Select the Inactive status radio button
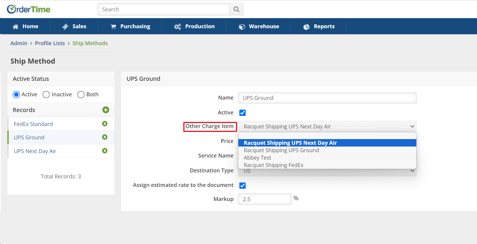Screen dimensions: 477x244 tap(46, 95)
